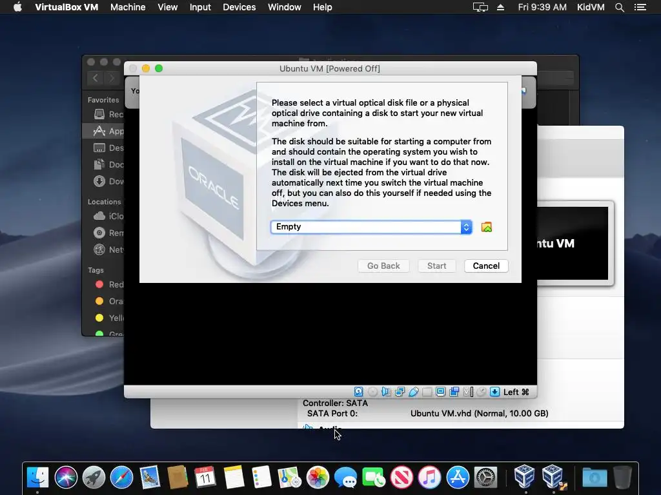Image resolution: width=661 pixels, height=495 pixels.
Task: Open the Apple menu
Action: (17, 7)
